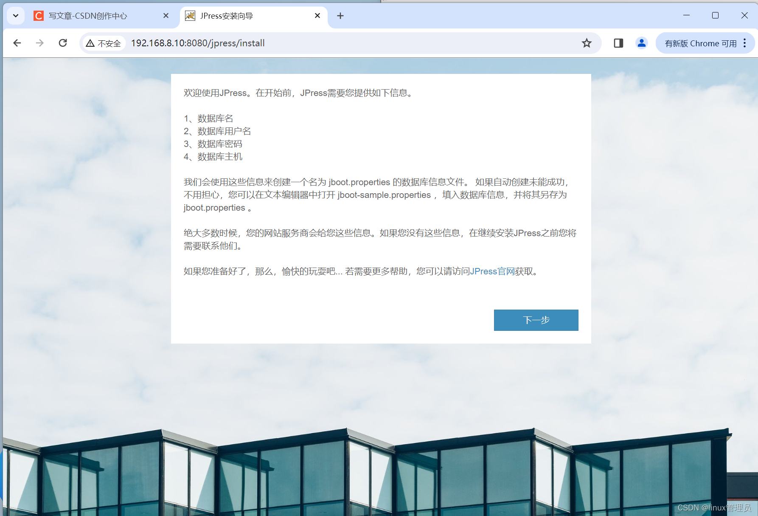Click the text 2、数据库用户名
This screenshot has width=758, height=516.
[217, 131]
